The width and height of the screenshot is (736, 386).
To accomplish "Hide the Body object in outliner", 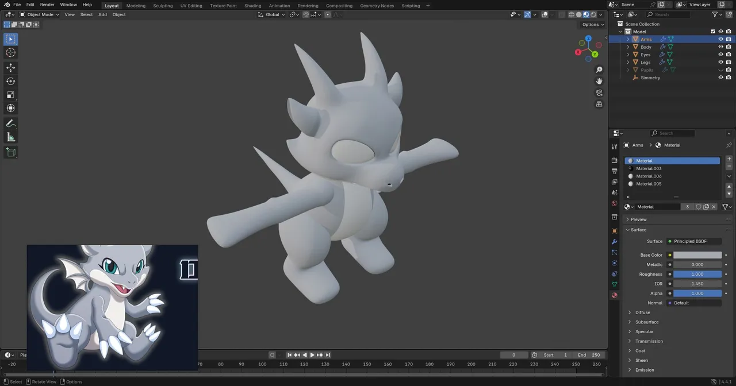I will coord(720,47).
